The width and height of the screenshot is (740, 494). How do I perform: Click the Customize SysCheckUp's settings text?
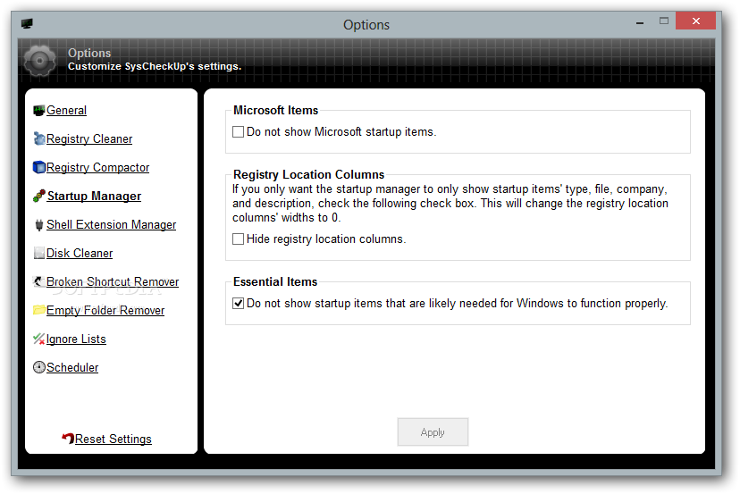(x=155, y=66)
